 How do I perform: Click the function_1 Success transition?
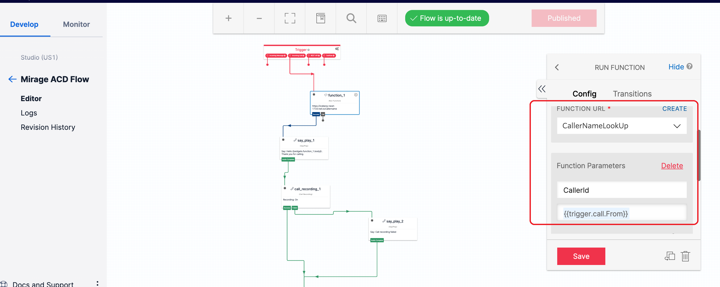[x=316, y=114]
